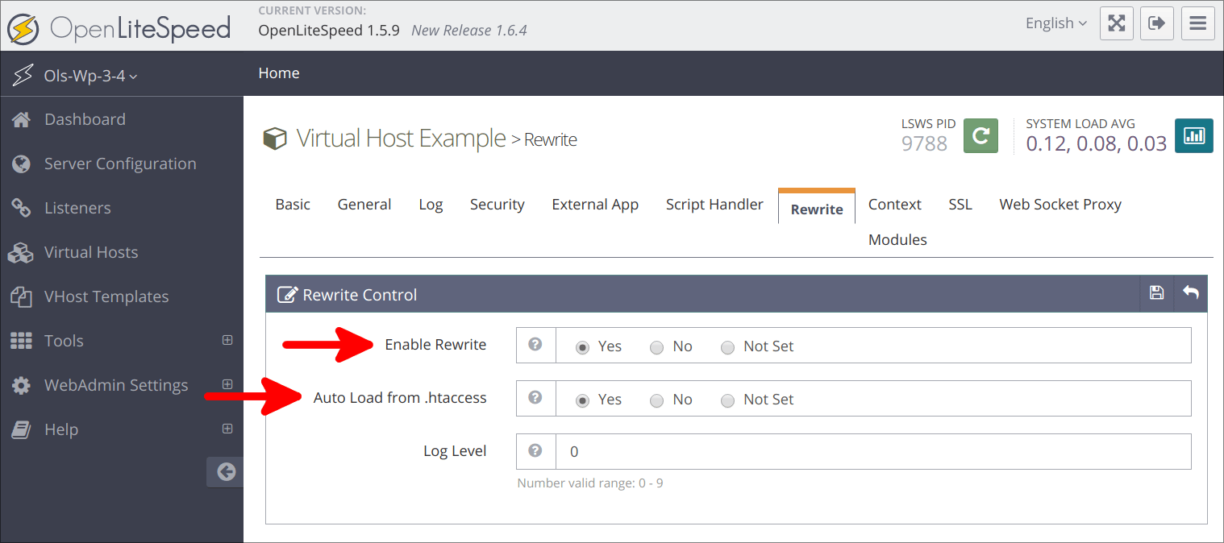Screen dimensions: 1224x543
Task: Click the OpenLiteSpeed logo
Action: tap(119, 29)
